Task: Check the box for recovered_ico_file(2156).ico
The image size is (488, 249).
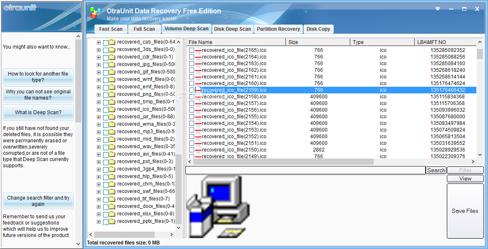Action: click(x=191, y=110)
